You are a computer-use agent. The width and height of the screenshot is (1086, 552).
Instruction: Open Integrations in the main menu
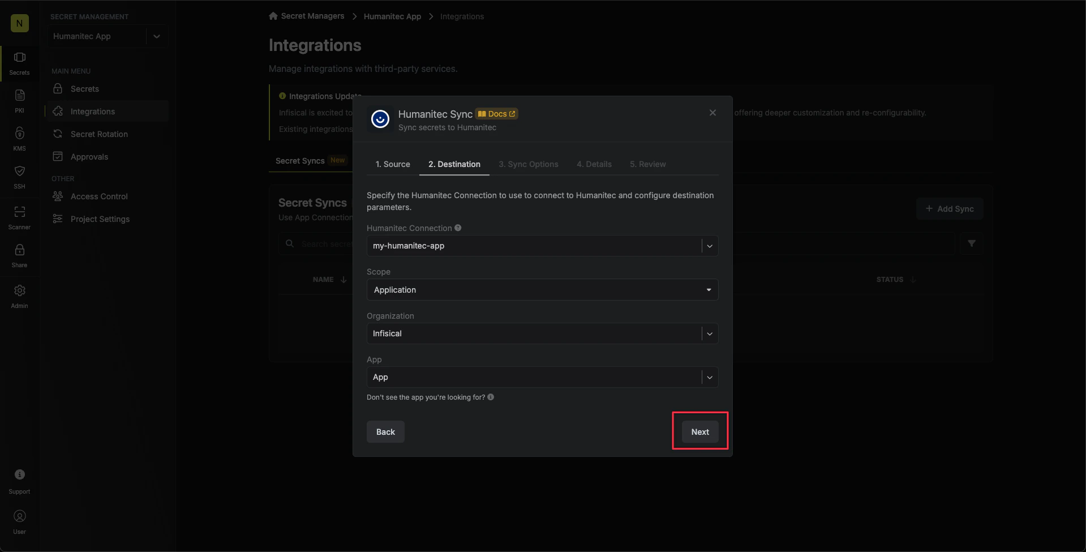(108, 112)
